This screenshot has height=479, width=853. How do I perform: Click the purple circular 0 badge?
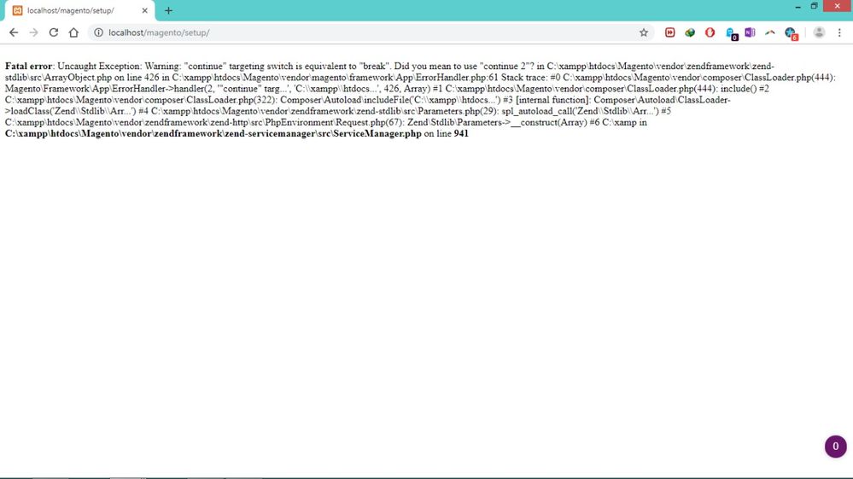pyautogui.click(x=835, y=447)
